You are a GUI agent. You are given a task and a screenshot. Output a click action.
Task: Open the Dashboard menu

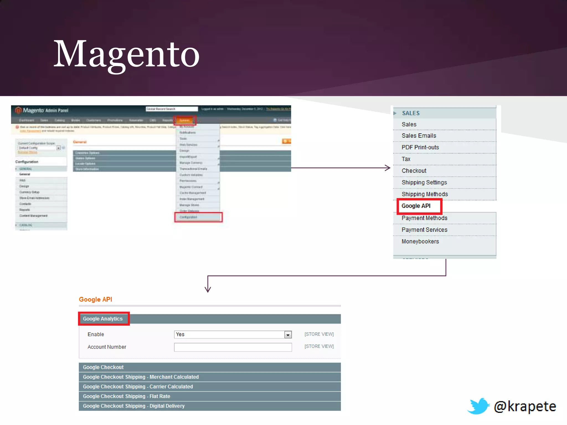click(27, 120)
